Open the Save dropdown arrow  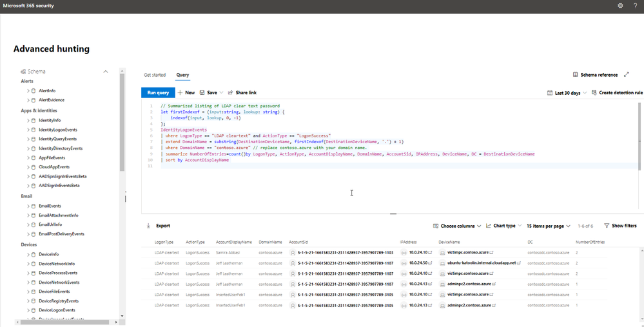coord(221,93)
